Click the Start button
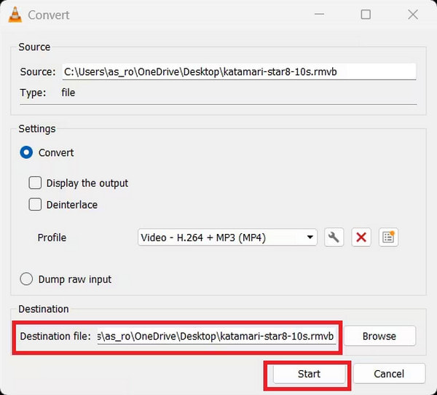Image resolution: width=437 pixels, height=395 pixels. [309, 374]
